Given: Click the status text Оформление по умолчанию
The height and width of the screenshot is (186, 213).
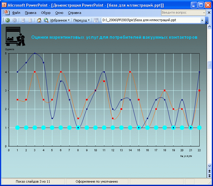Looking at the screenshot, I should [x=97, y=181].
